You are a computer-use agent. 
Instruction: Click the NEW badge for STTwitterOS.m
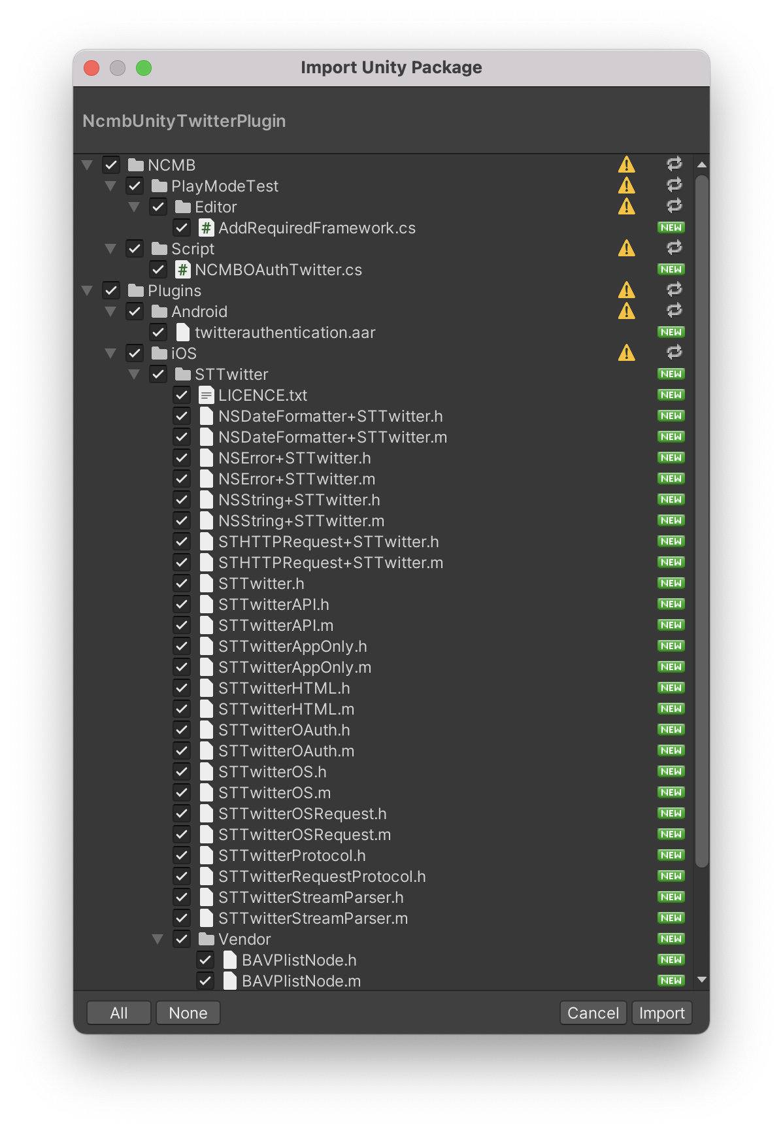coord(671,792)
